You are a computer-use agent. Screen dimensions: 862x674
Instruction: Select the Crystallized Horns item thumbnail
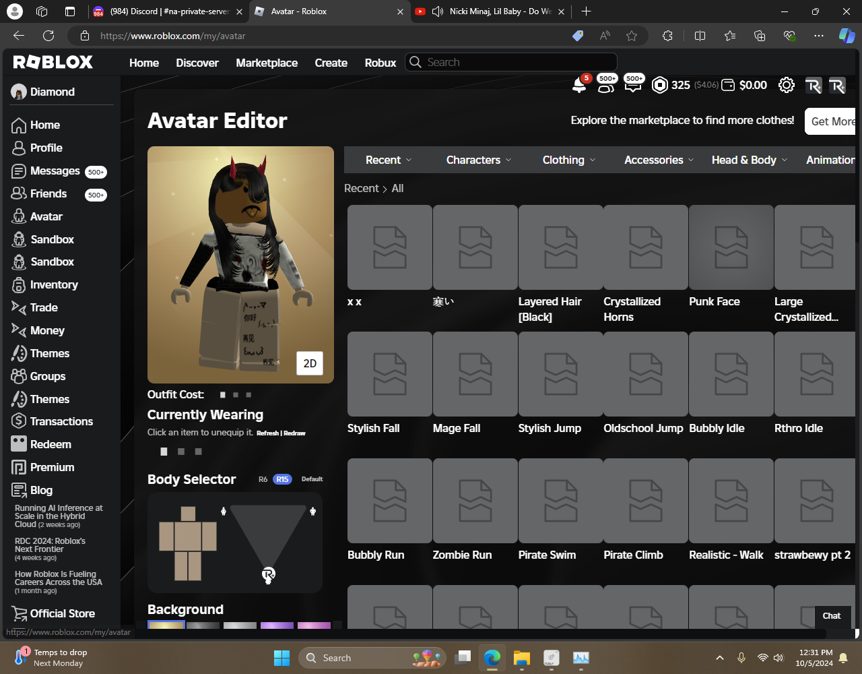[x=646, y=247]
